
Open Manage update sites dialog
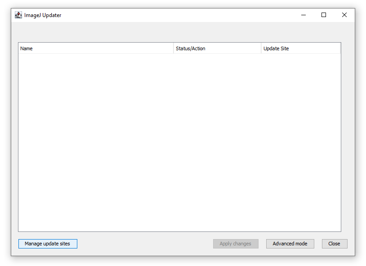click(x=48, y=244)
